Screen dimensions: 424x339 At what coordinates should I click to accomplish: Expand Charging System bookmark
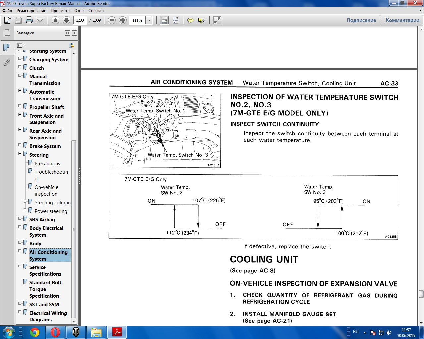[20, 58]
